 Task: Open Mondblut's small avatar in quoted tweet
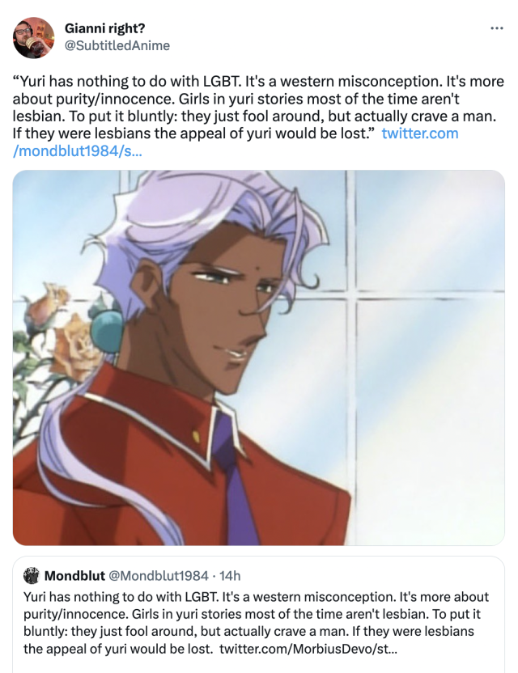(32, 576)
